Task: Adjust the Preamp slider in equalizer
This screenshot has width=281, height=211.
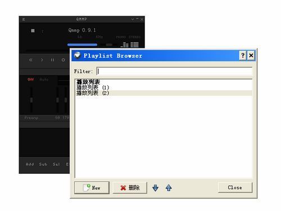Action: [31, 100]
